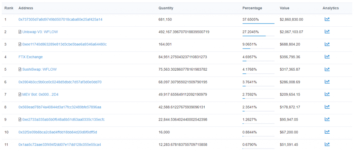Open the Uniswap V3: WFLOW holder link
Viewport: 354px width, 151px height.
tap(40, 32)
